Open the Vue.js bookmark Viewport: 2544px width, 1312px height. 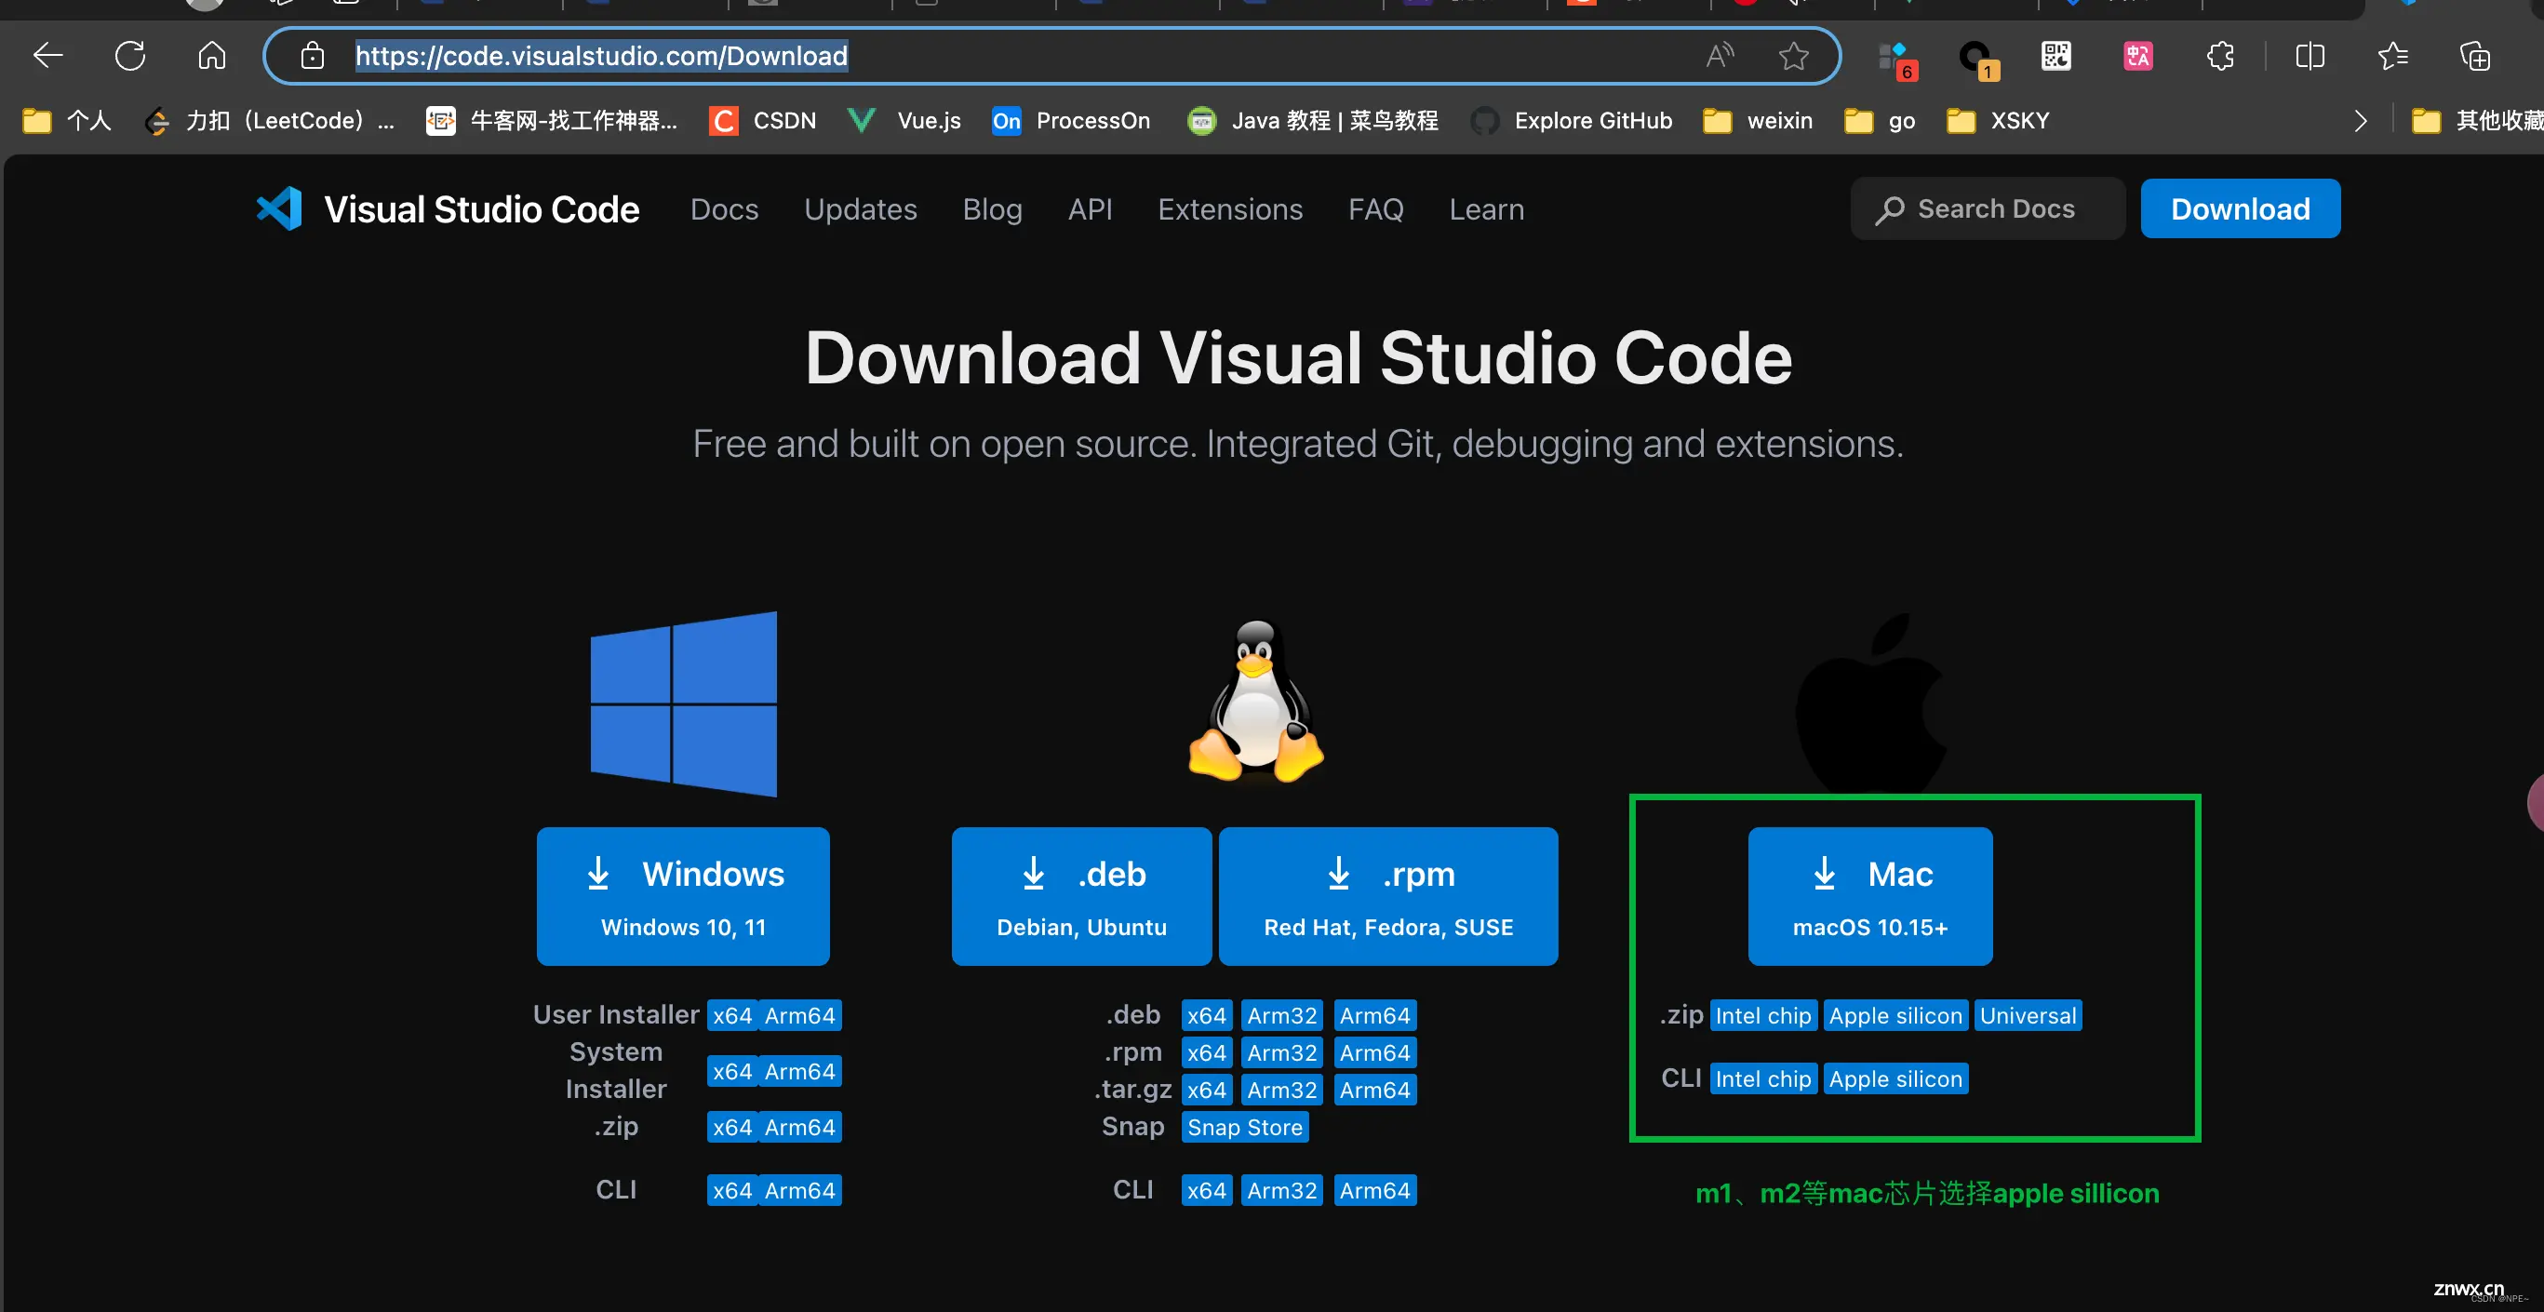[904, 120]
